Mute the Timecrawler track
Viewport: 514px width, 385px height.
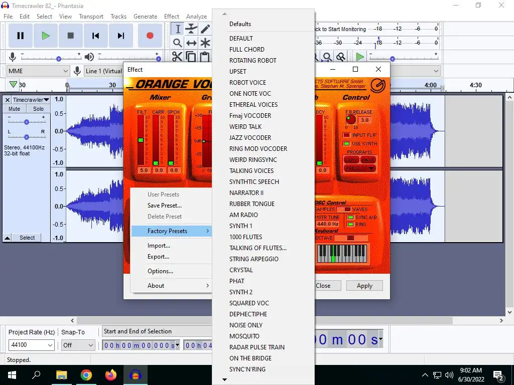[14, 109]
